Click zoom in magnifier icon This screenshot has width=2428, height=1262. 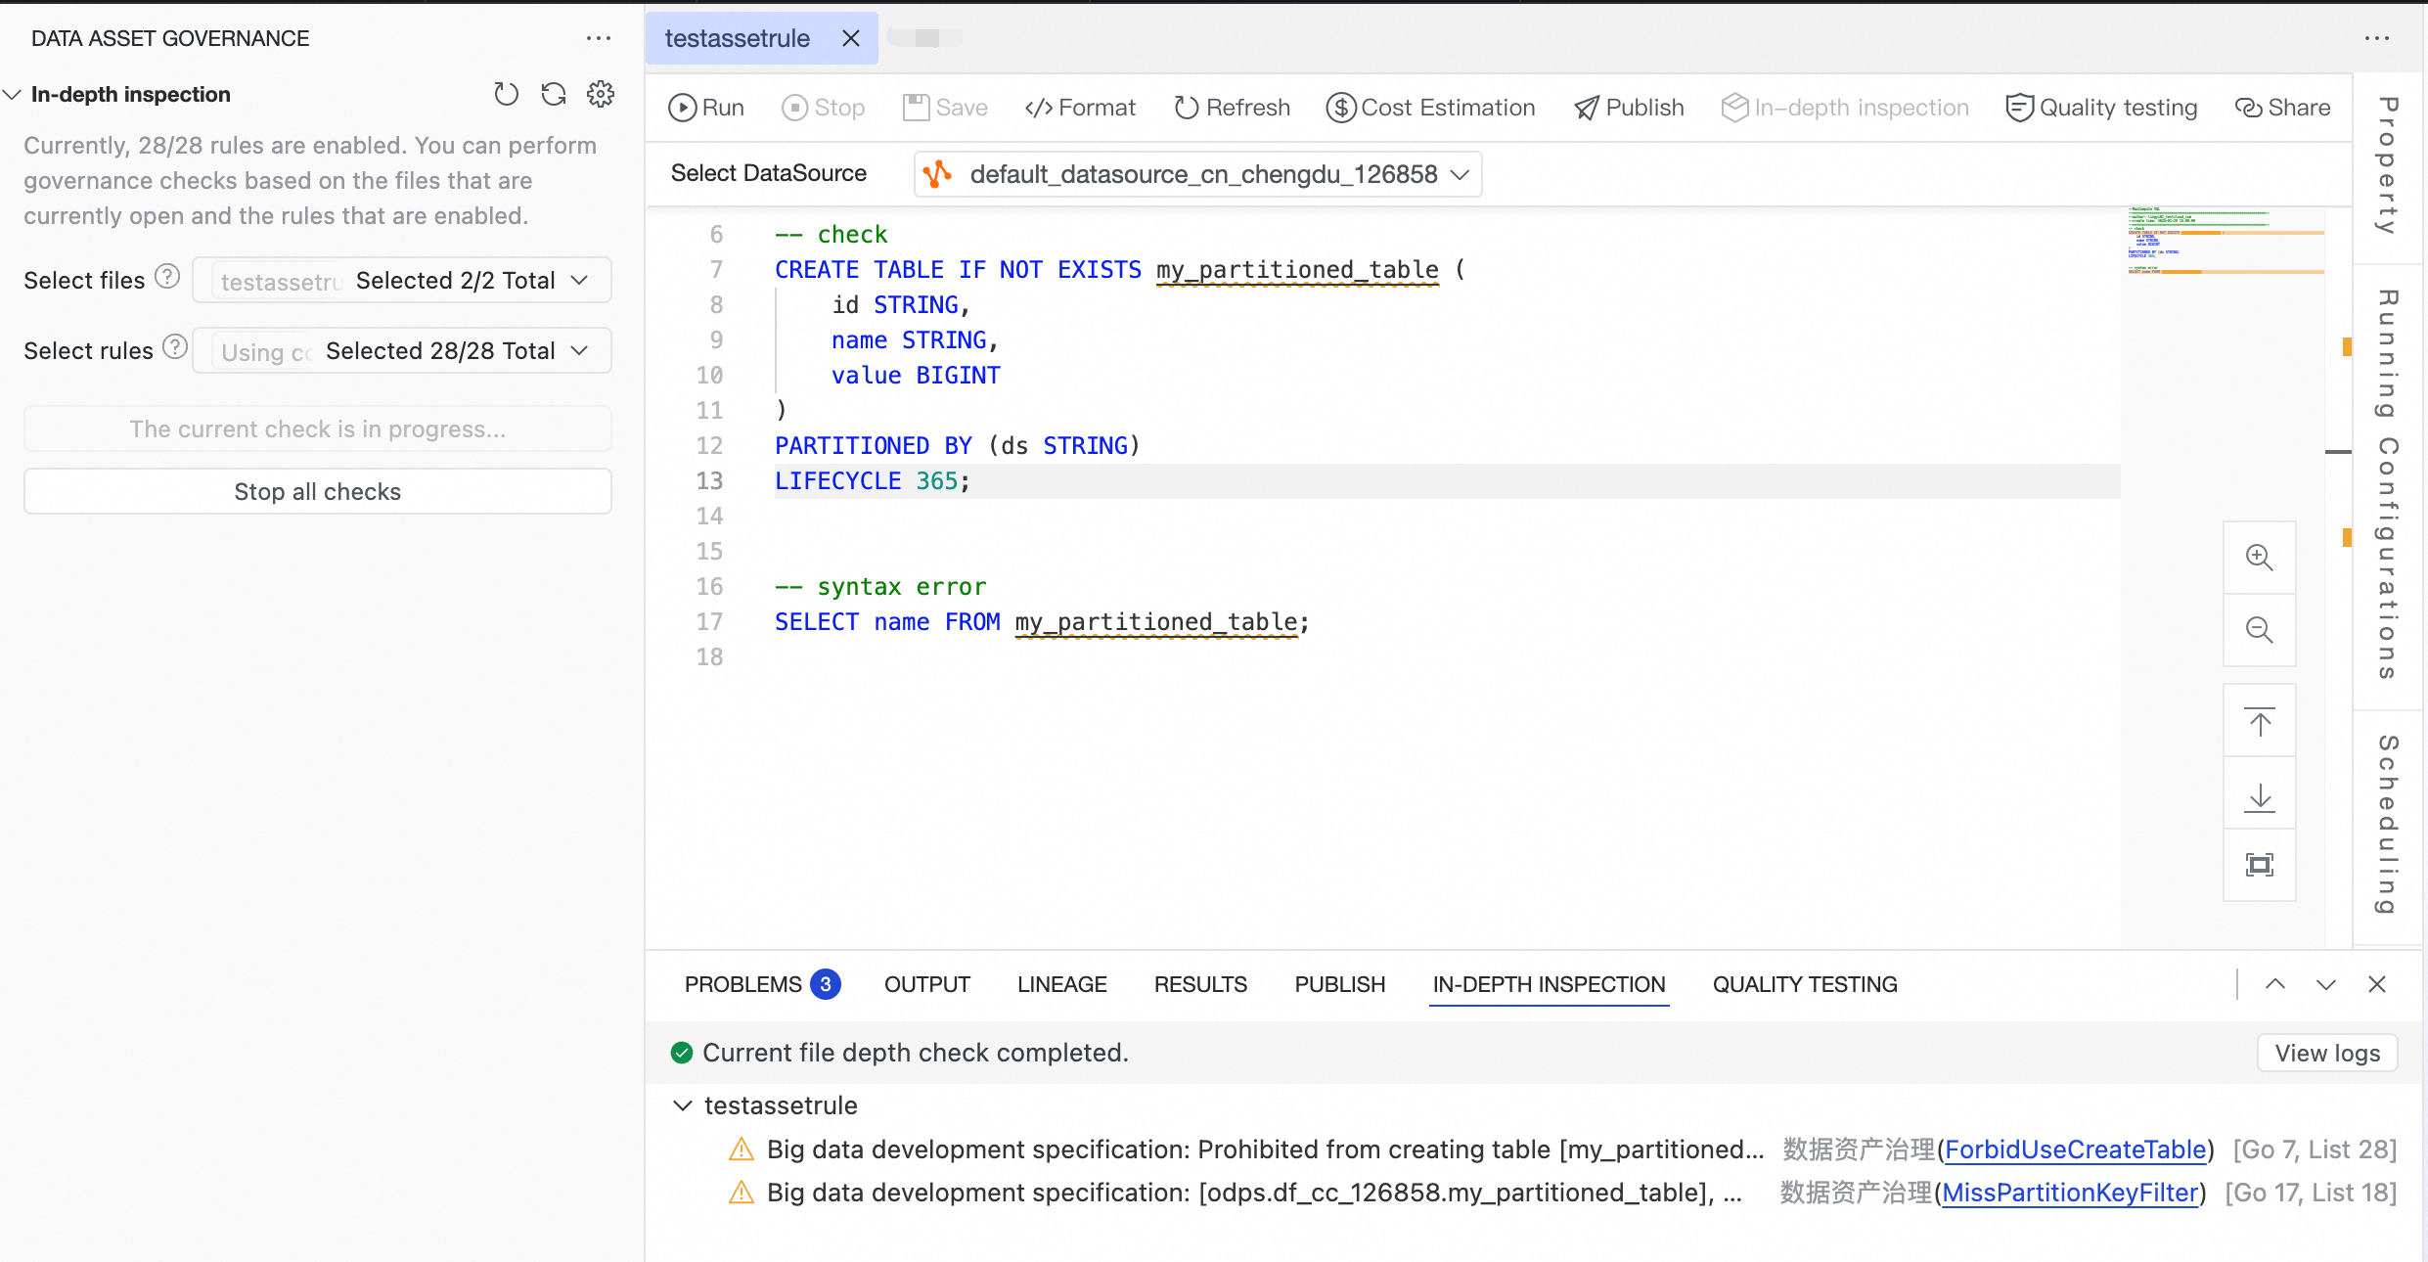click(2259, 558)
